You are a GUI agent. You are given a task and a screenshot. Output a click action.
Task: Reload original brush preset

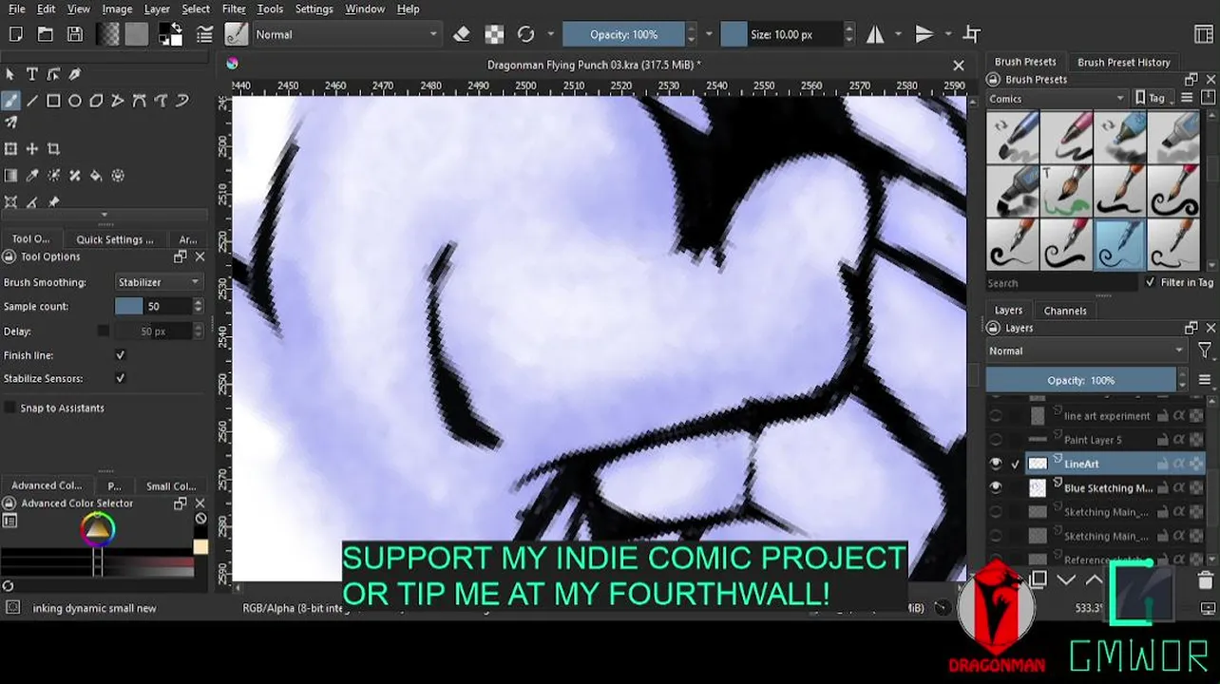tap(525, 34)
